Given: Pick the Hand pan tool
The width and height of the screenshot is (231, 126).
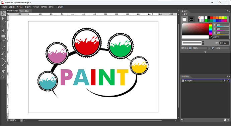Looking at the screenshot, I should 3,71.
